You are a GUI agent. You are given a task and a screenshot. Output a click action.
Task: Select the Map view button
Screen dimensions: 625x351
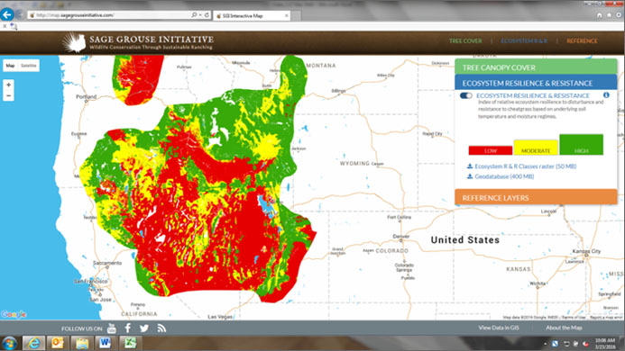[10, 66]
